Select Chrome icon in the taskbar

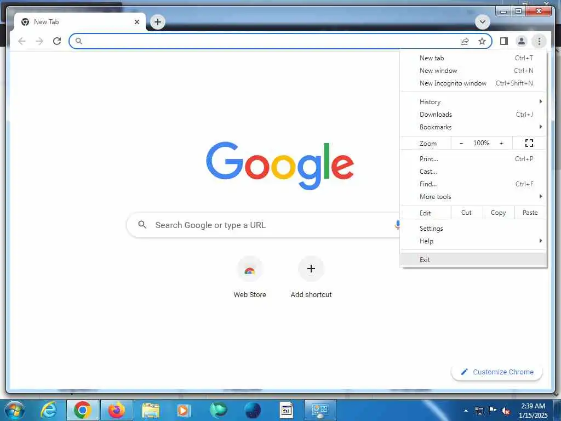click(x=82, y=410)
